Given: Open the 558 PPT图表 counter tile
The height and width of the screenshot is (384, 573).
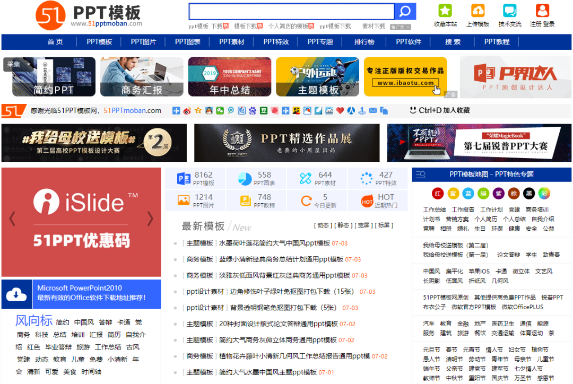Looking at the screenshot, I should click(x=256, y=178).
